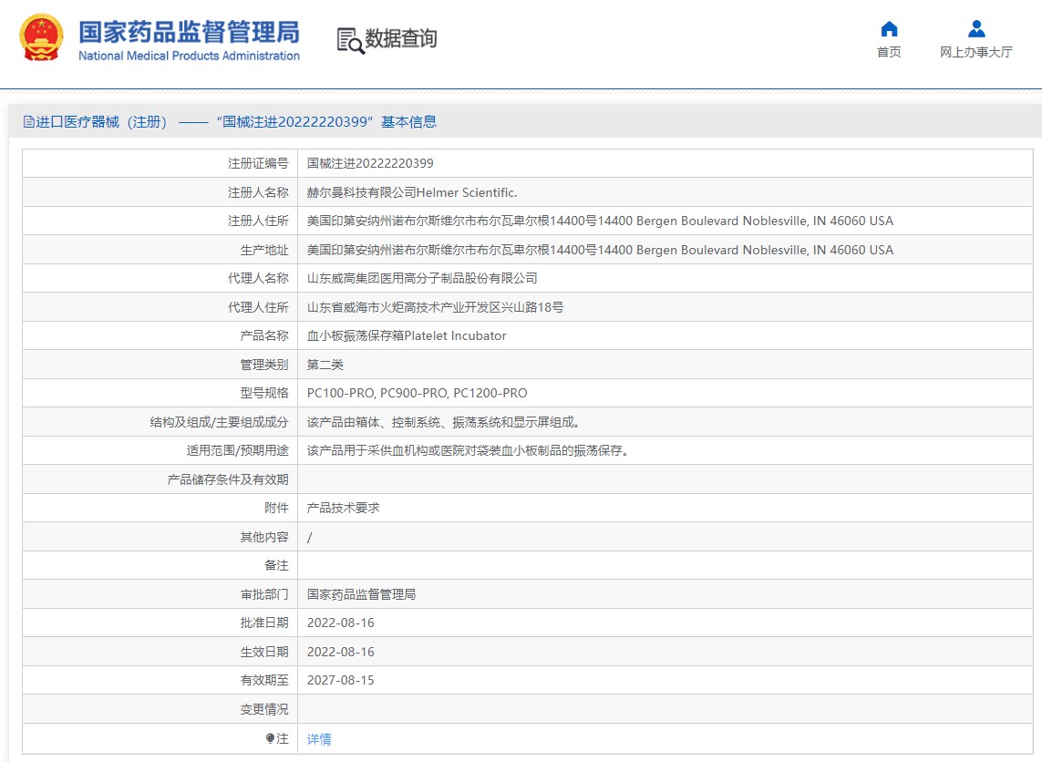Click the National Medical Products Administration subtitle
The image size is (1042, 762).
click(x=189, y=57)
